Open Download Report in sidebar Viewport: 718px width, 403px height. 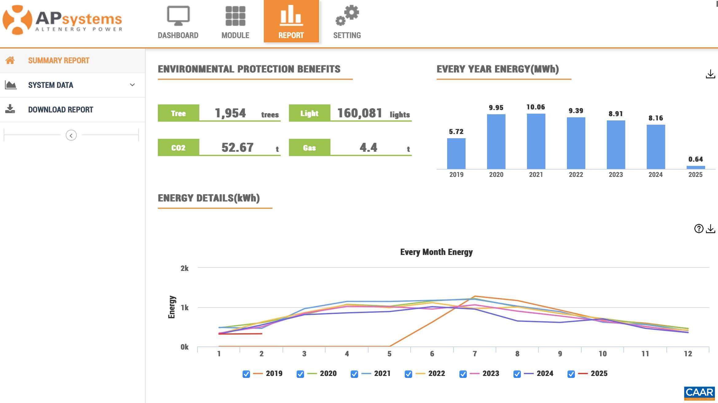coord(60,110)
